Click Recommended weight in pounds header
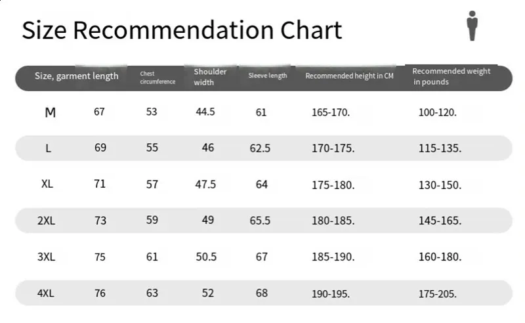The height and width of the screenshot is (323, 525). (451, 76)
